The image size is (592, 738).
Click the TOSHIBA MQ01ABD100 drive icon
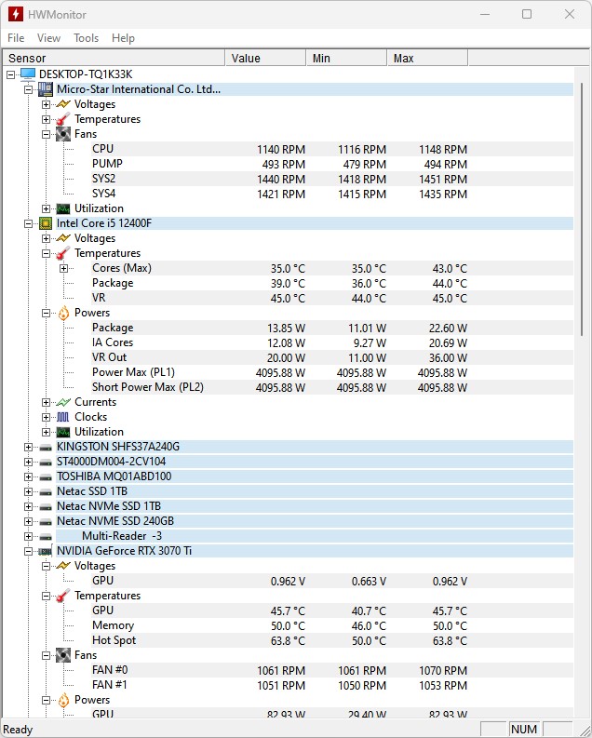(x=46, y=476)
